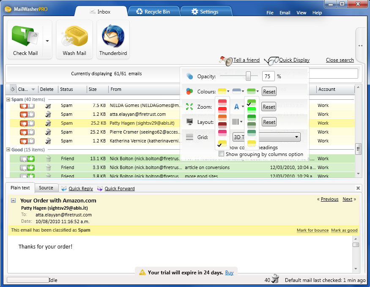Open the Grid theme combo box

[x=266, y=137]
